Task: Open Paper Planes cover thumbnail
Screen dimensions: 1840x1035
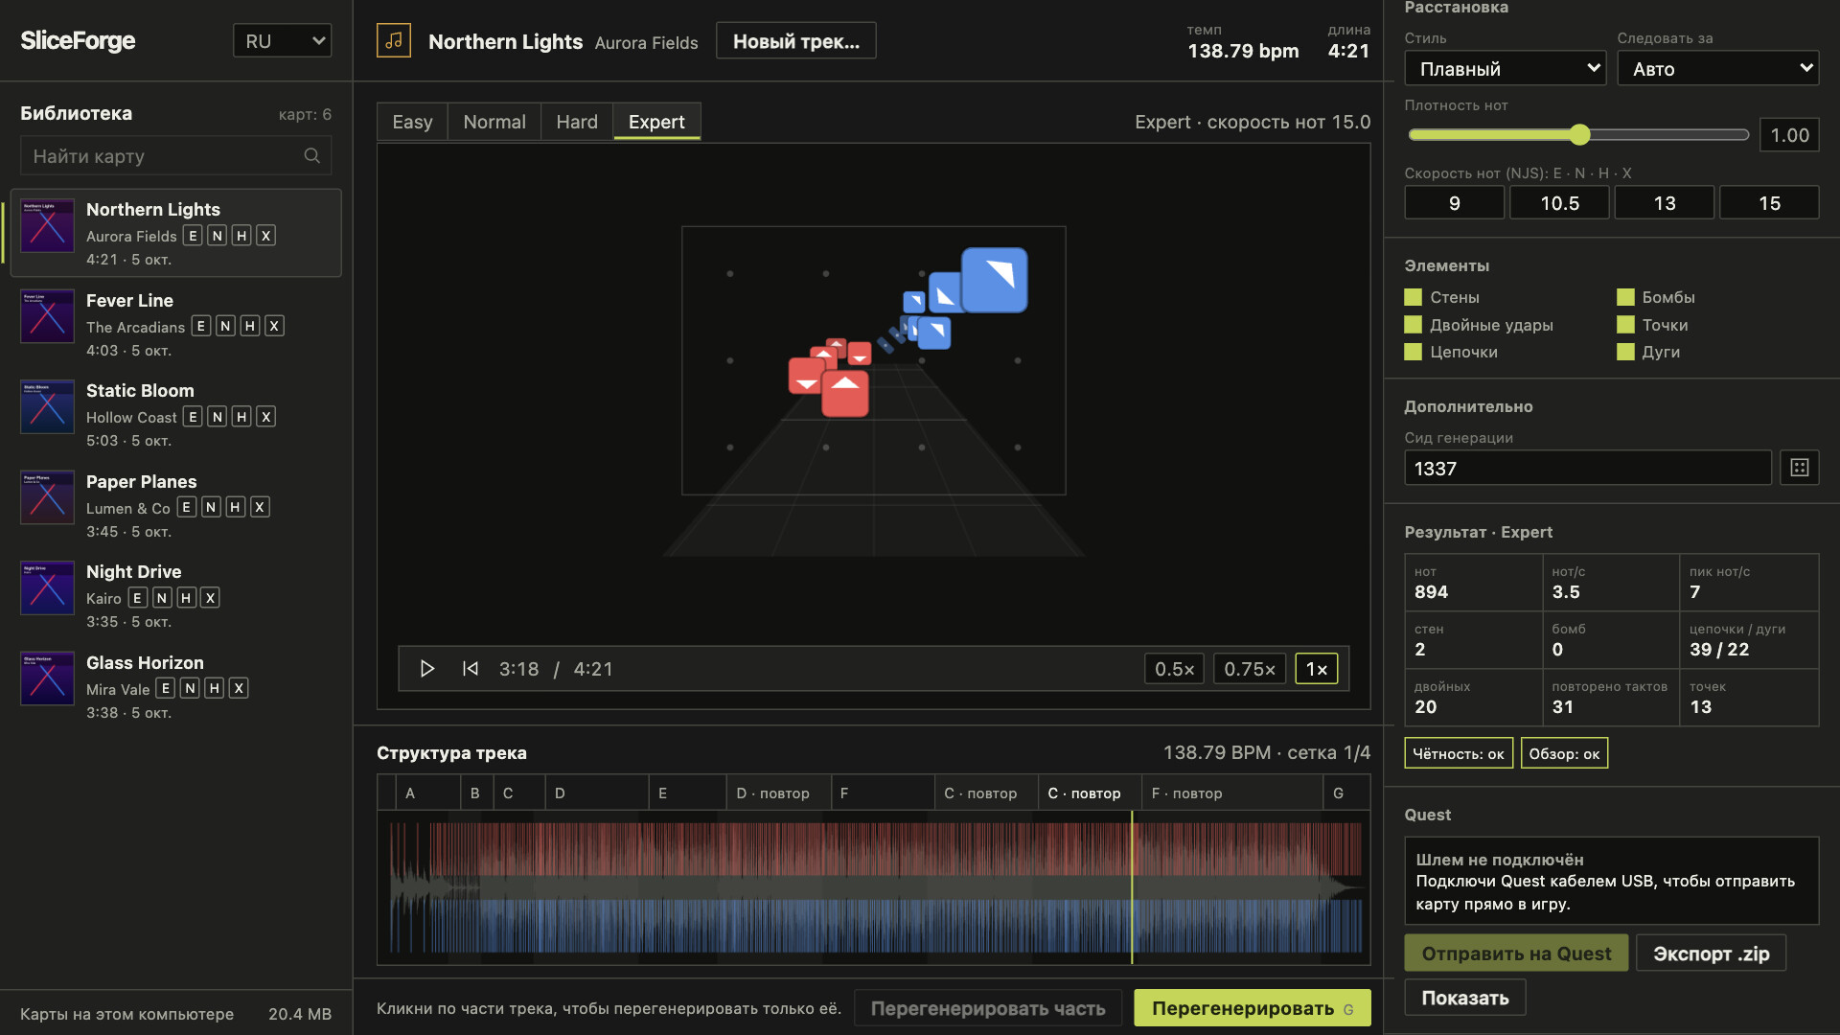Action: coord(47,497)
